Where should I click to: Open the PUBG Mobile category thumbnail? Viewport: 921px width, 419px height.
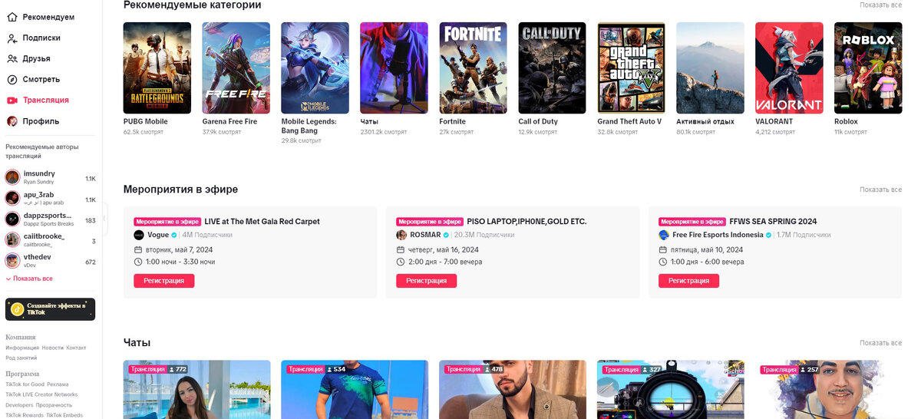[x=157, y=68]
